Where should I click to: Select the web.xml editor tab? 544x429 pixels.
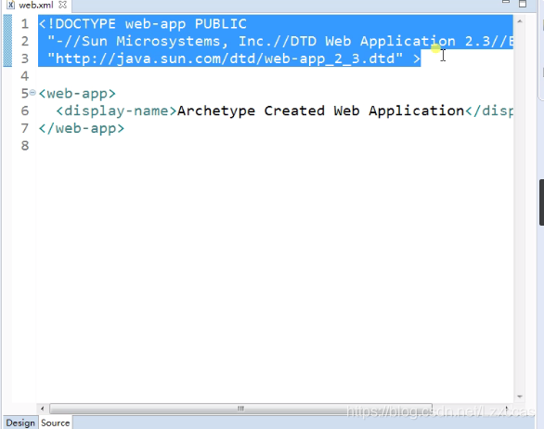click(36, 5)
